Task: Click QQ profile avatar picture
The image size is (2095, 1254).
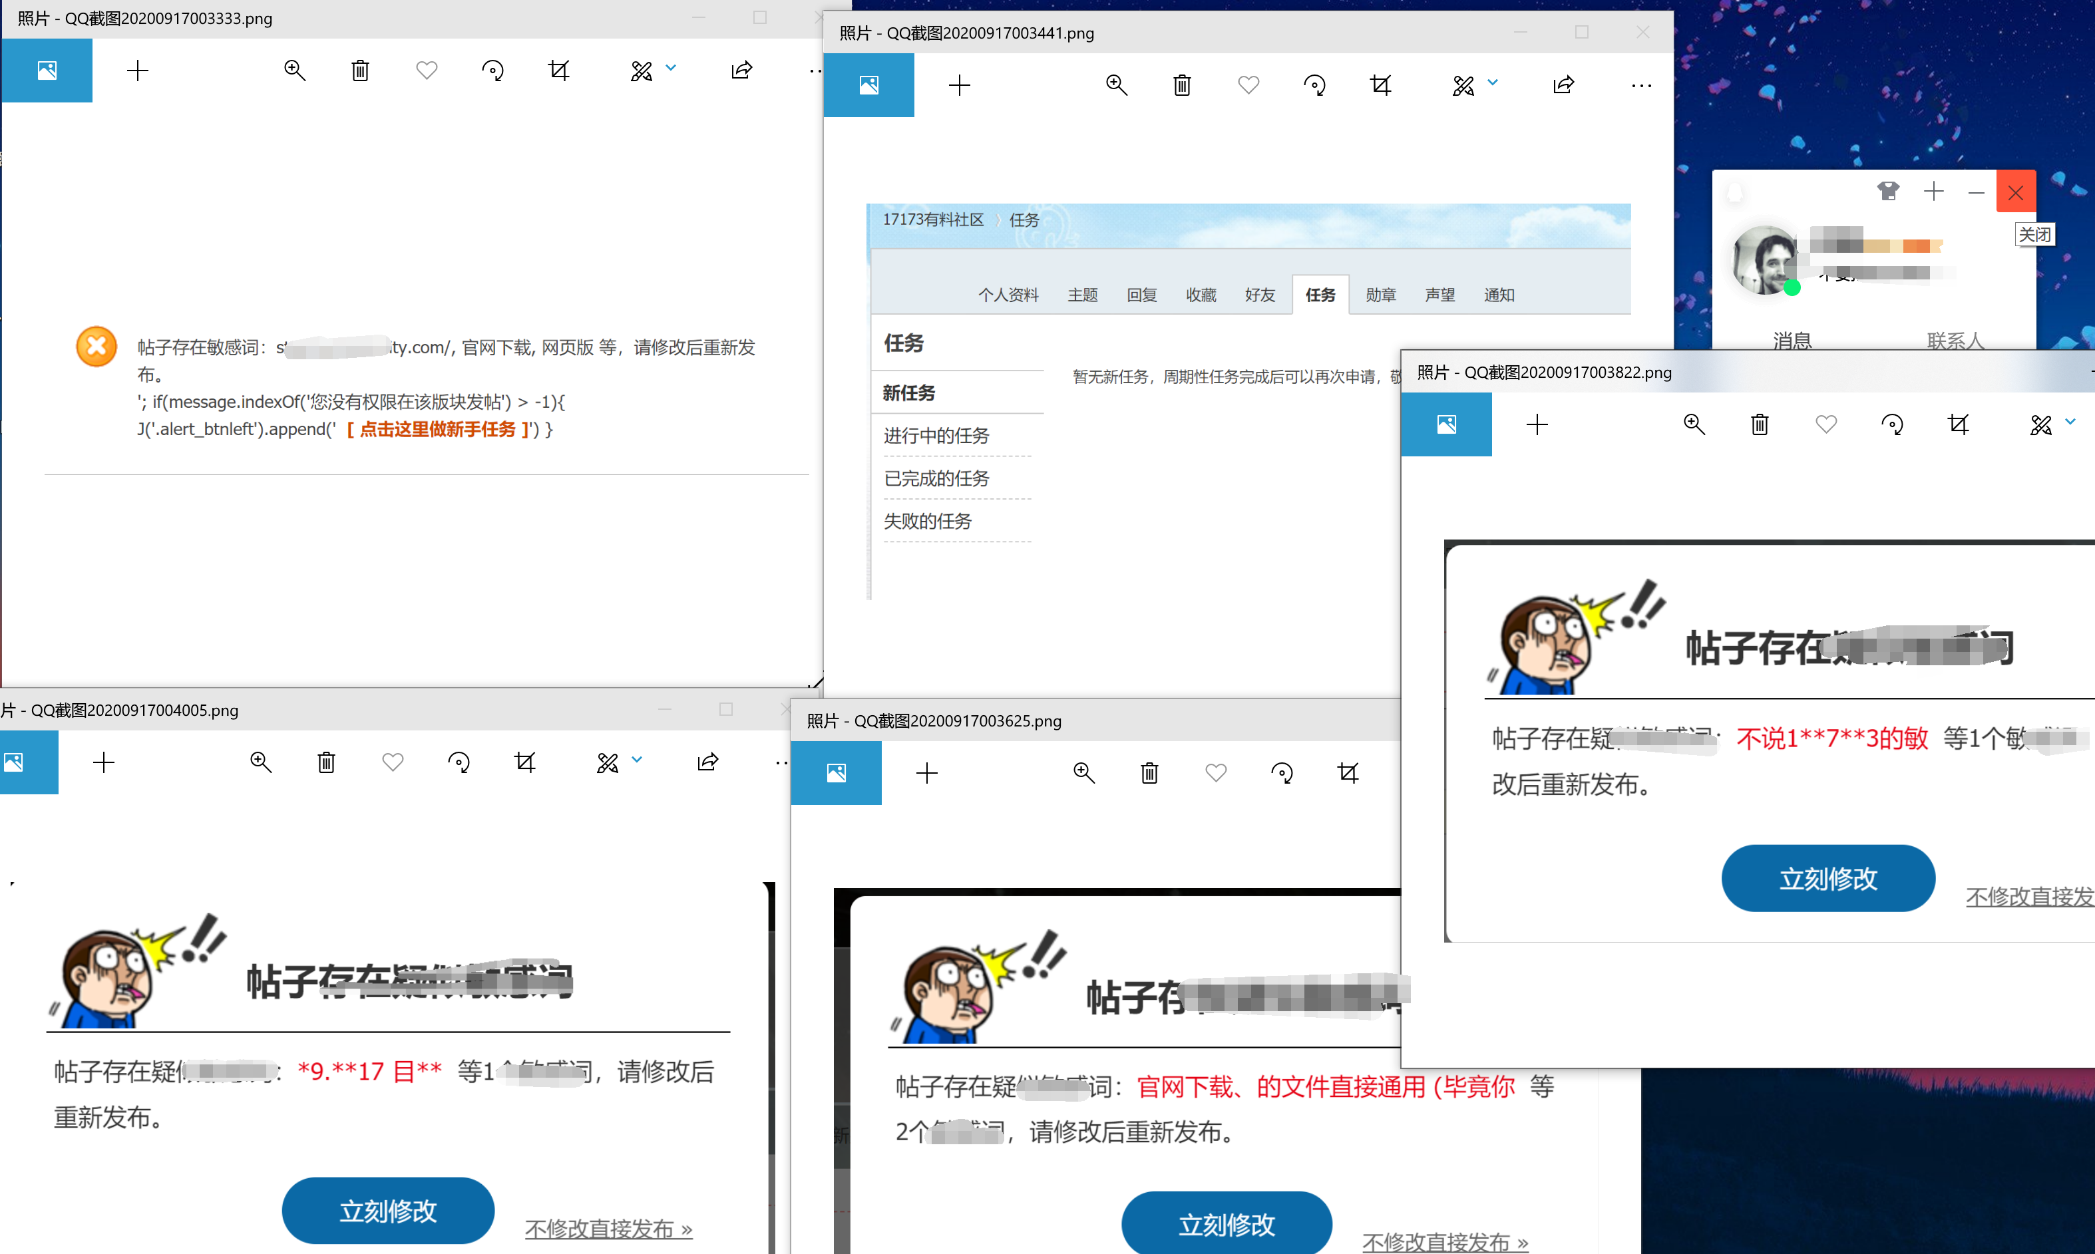Action: [x=1764, y=260]
